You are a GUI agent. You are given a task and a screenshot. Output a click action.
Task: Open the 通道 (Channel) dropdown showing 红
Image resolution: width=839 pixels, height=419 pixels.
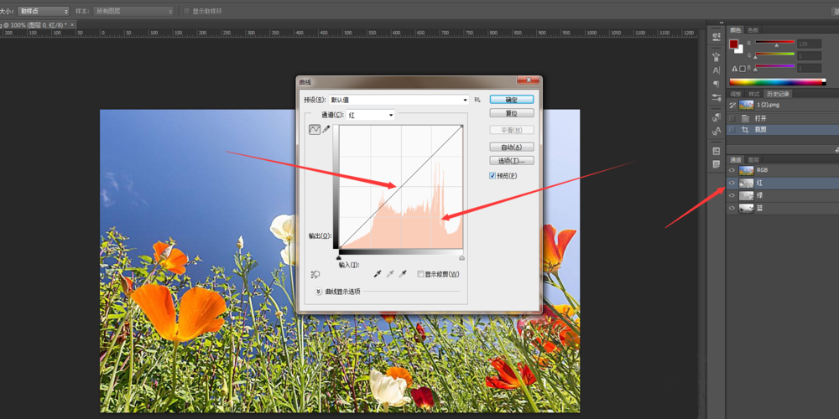[370, 115]
